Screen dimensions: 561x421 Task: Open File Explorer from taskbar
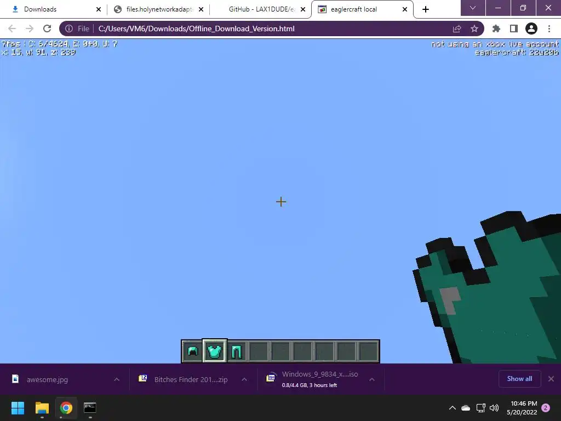(42, 408)
